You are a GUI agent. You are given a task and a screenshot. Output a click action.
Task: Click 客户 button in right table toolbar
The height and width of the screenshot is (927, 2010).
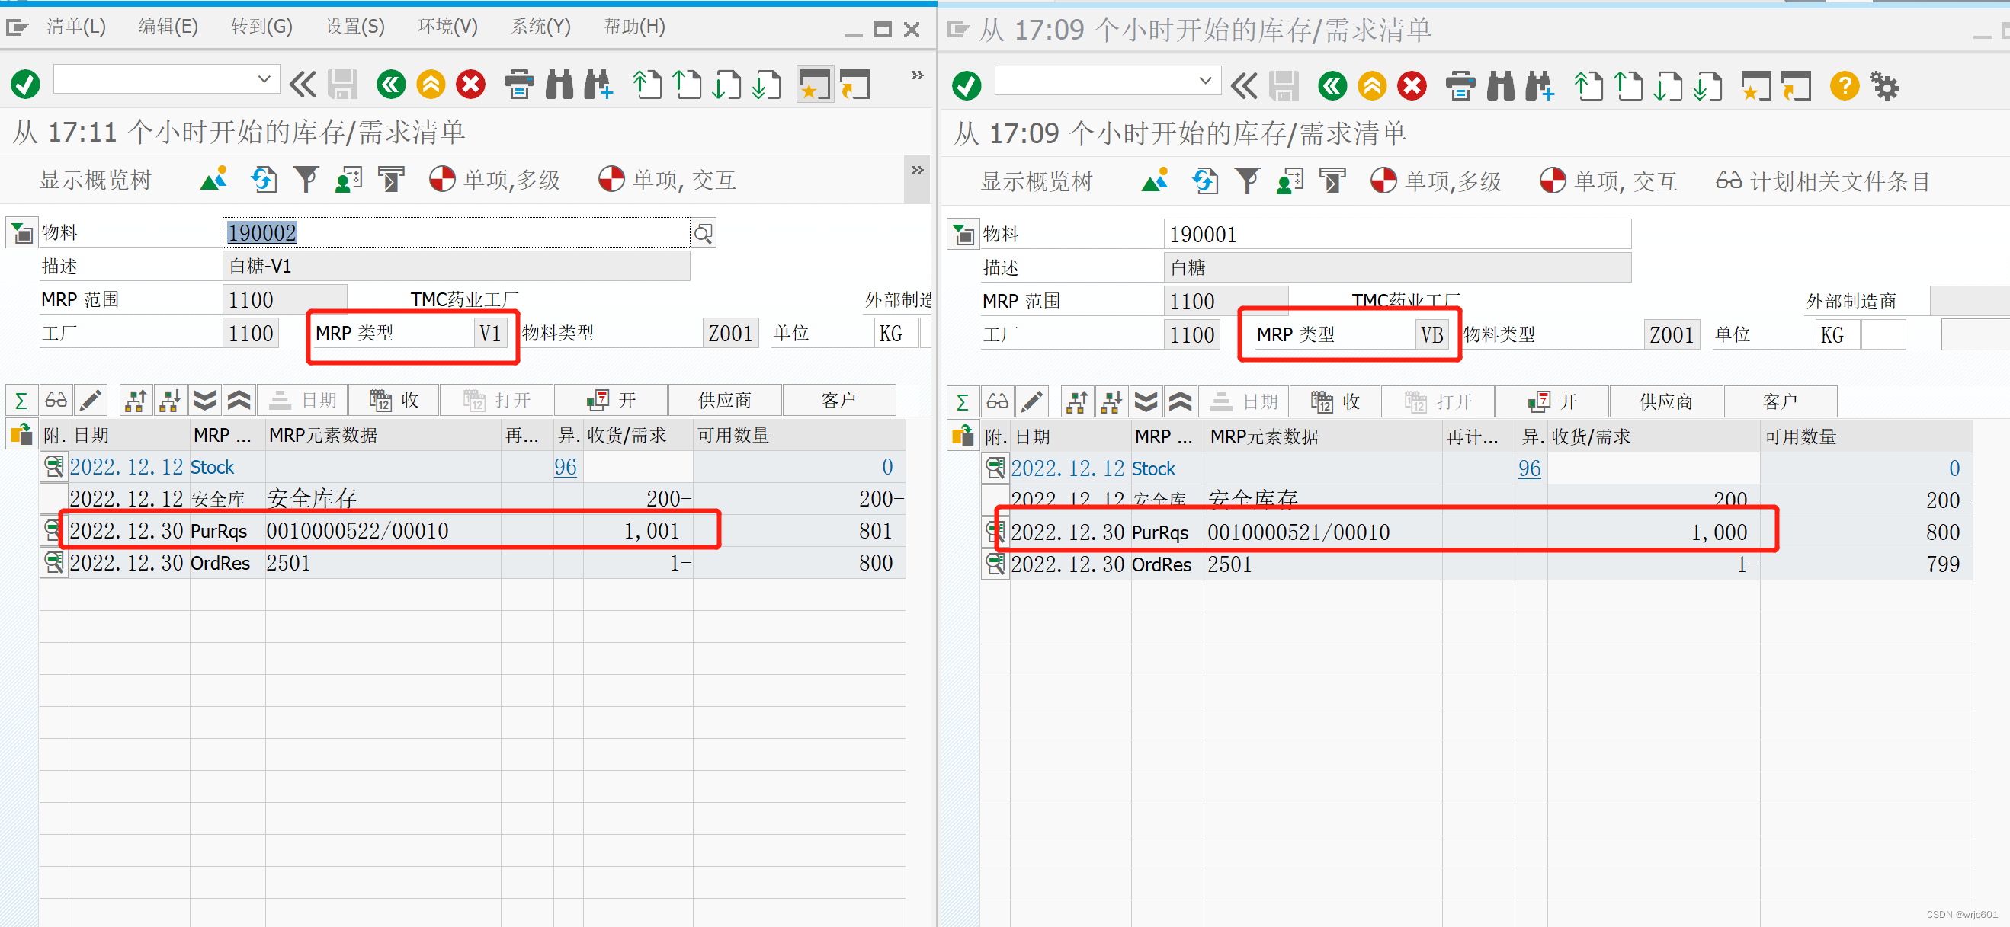[1779, 401]
